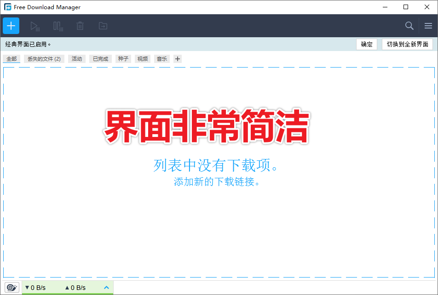
Task: Click the delete download trash icon
Action: [x=80, y=26]
